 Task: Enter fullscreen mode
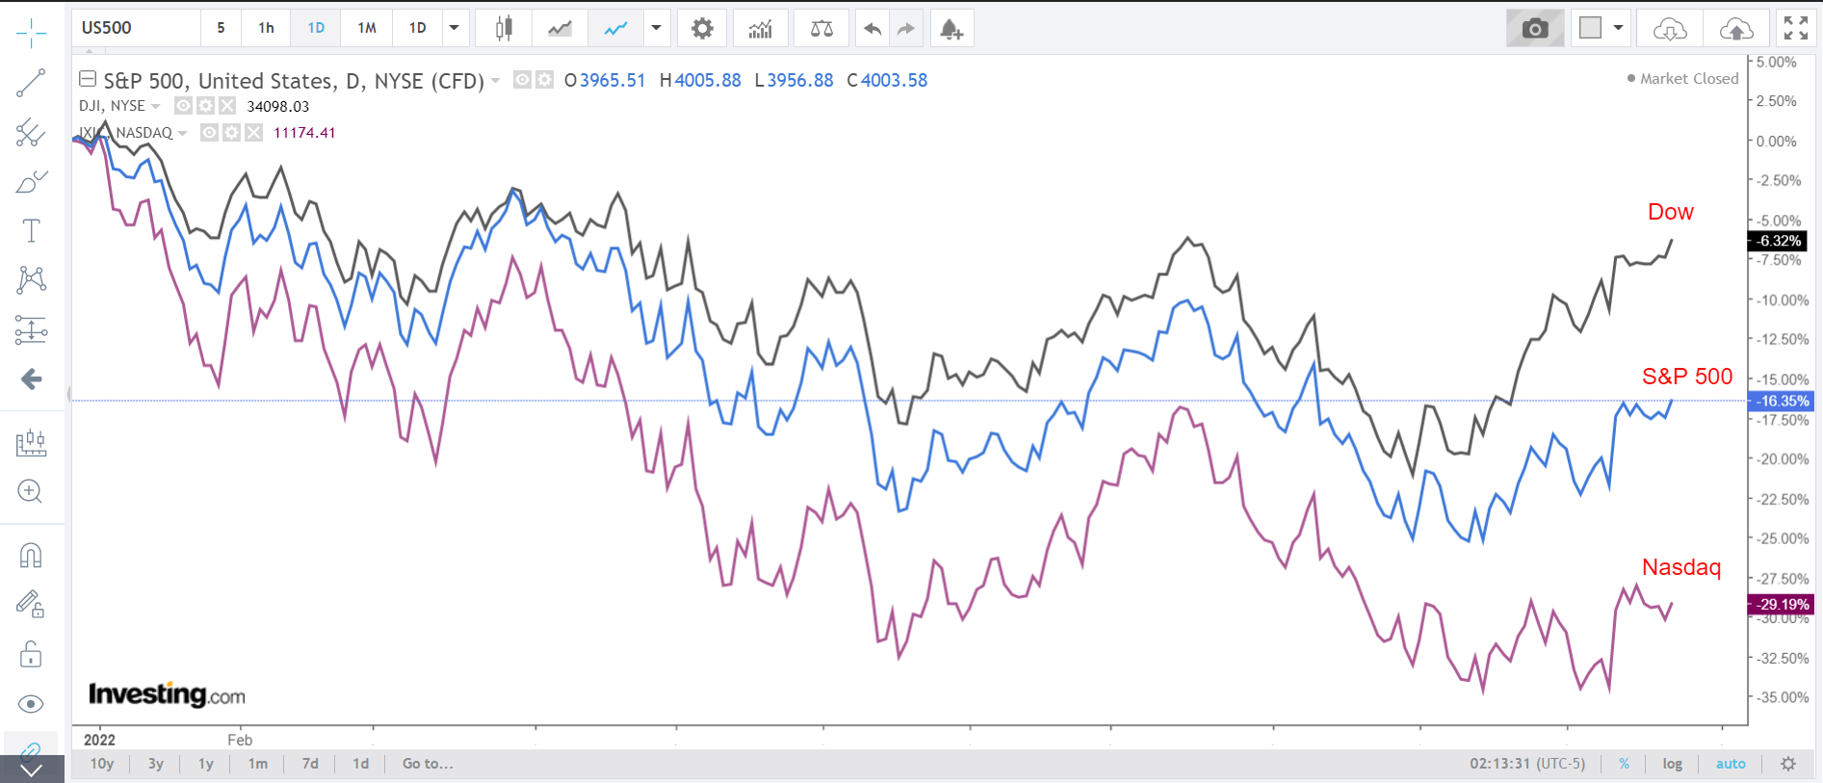point(1796,28)
